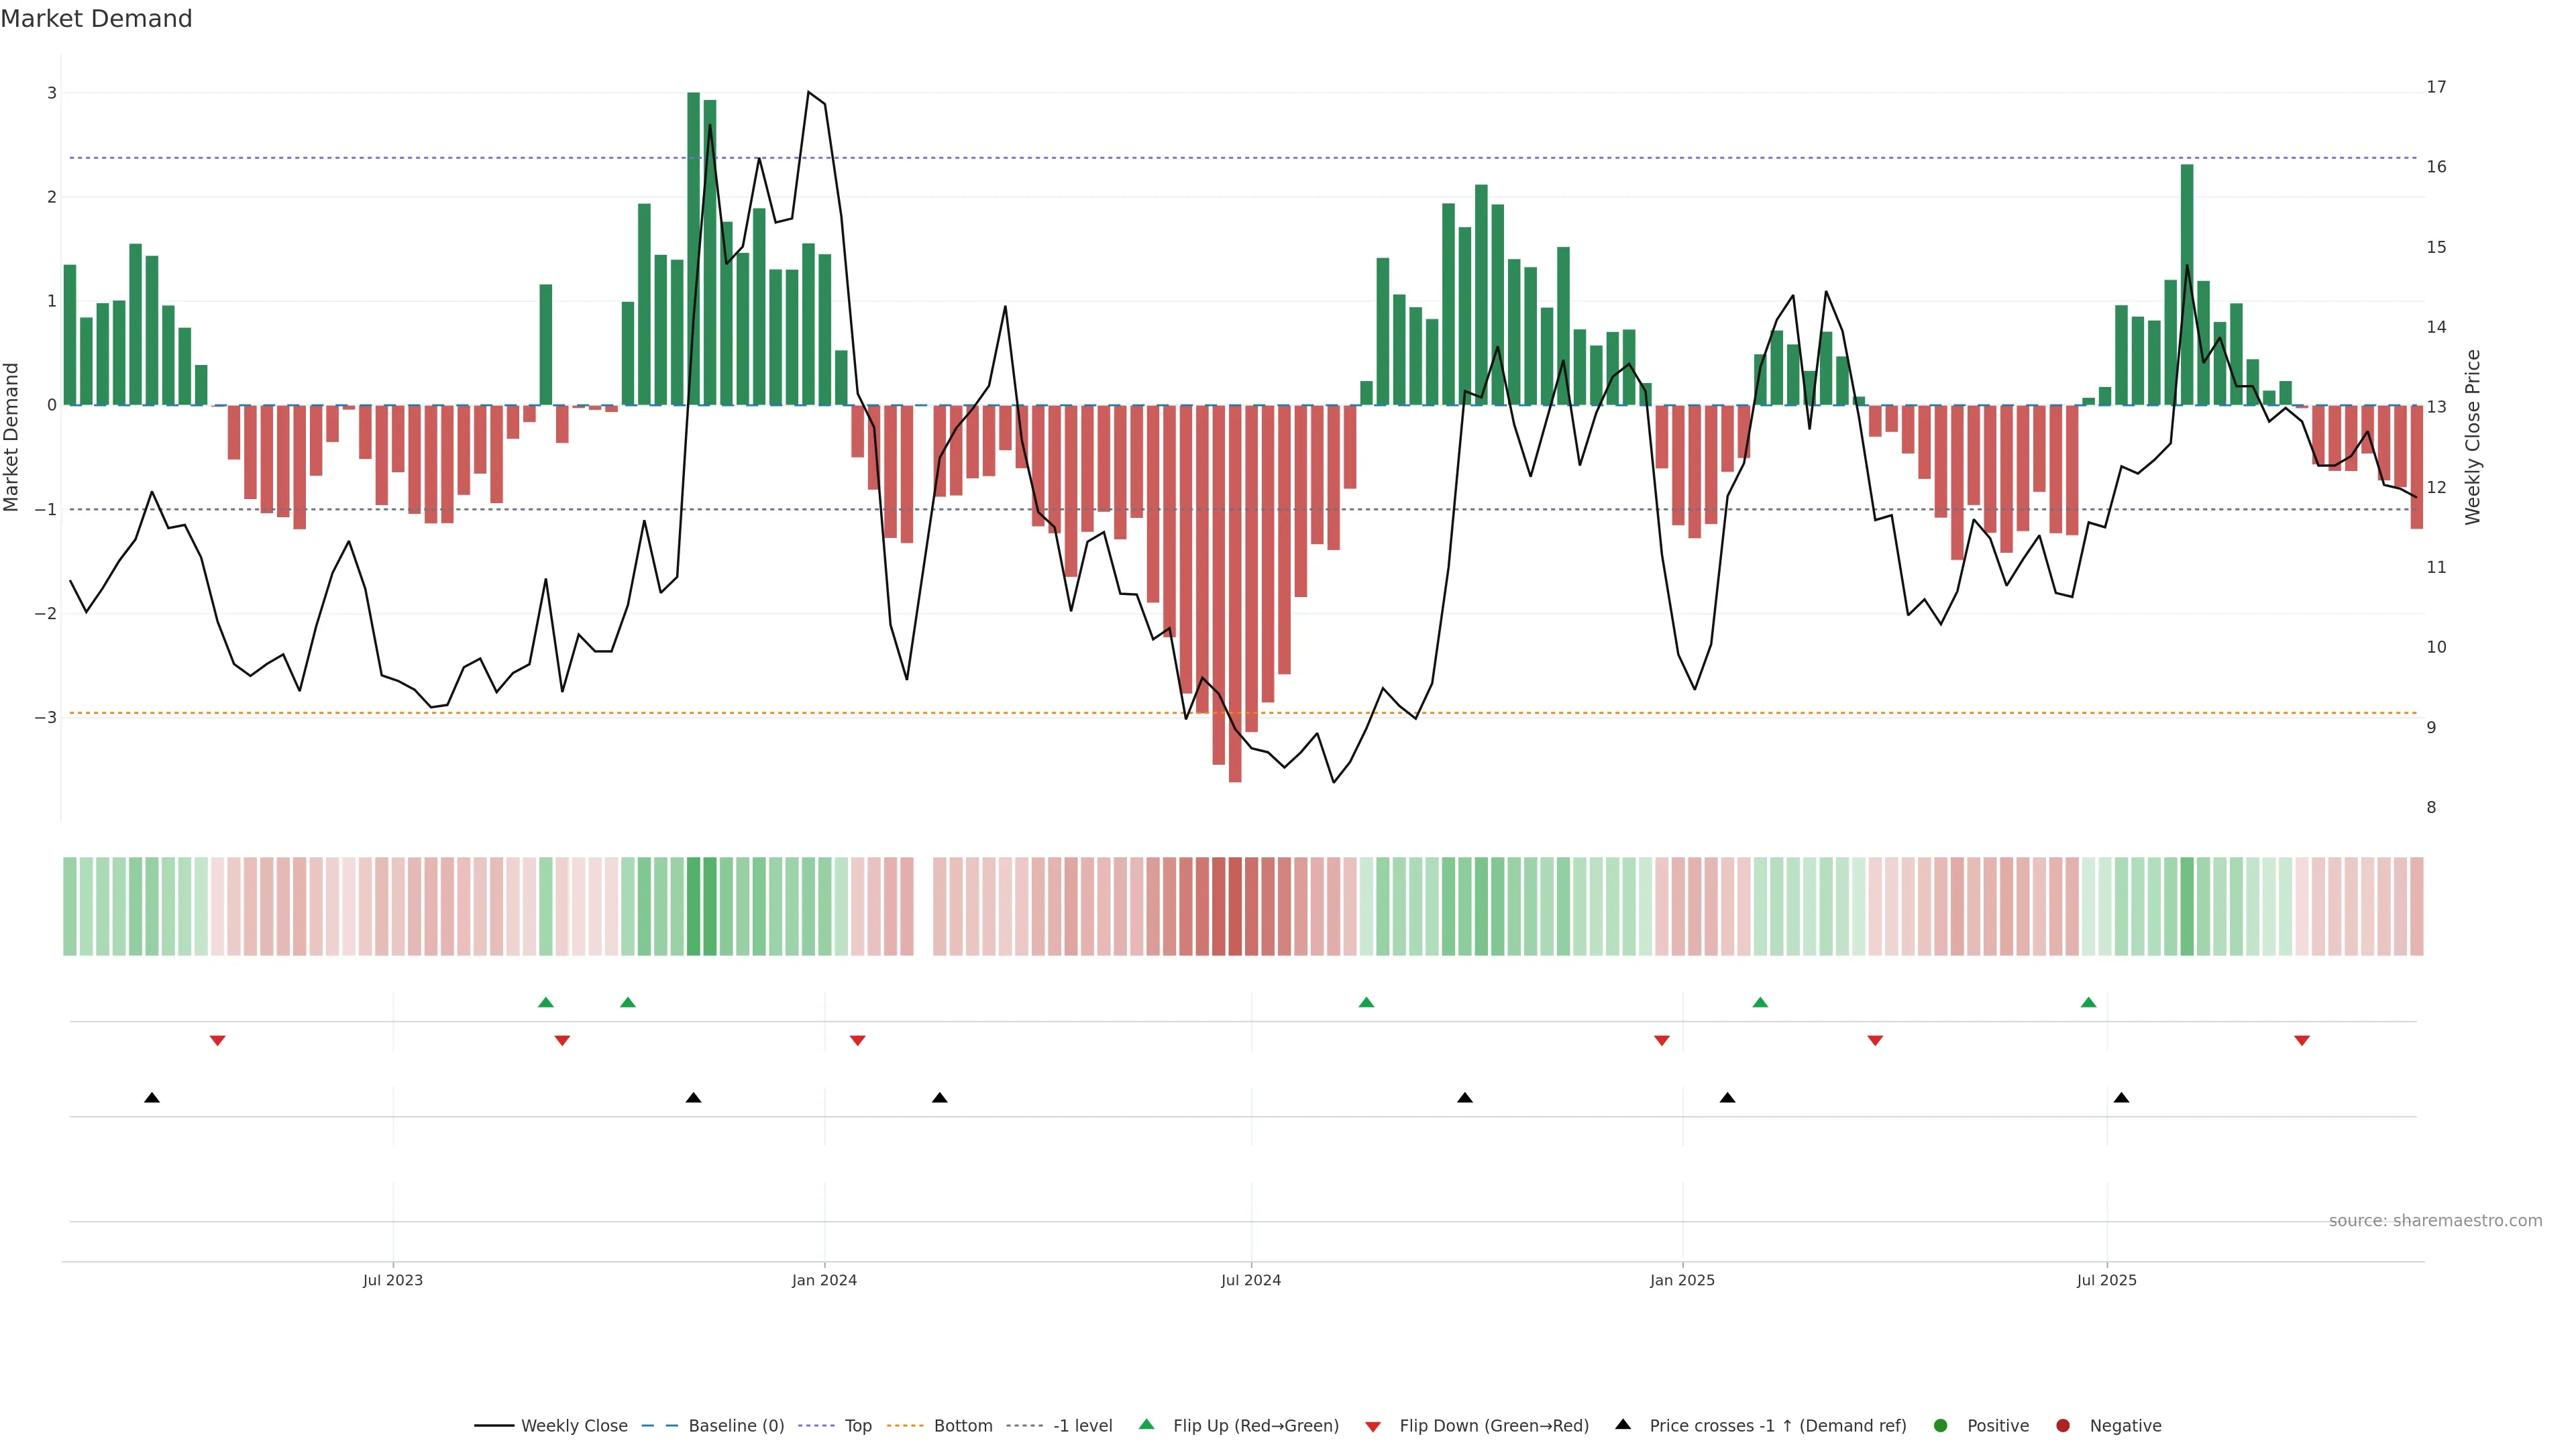This screenshot has width=2576, height=1449.
Task: Click the source: sharemaestro.com text
Action: 2435,1220
